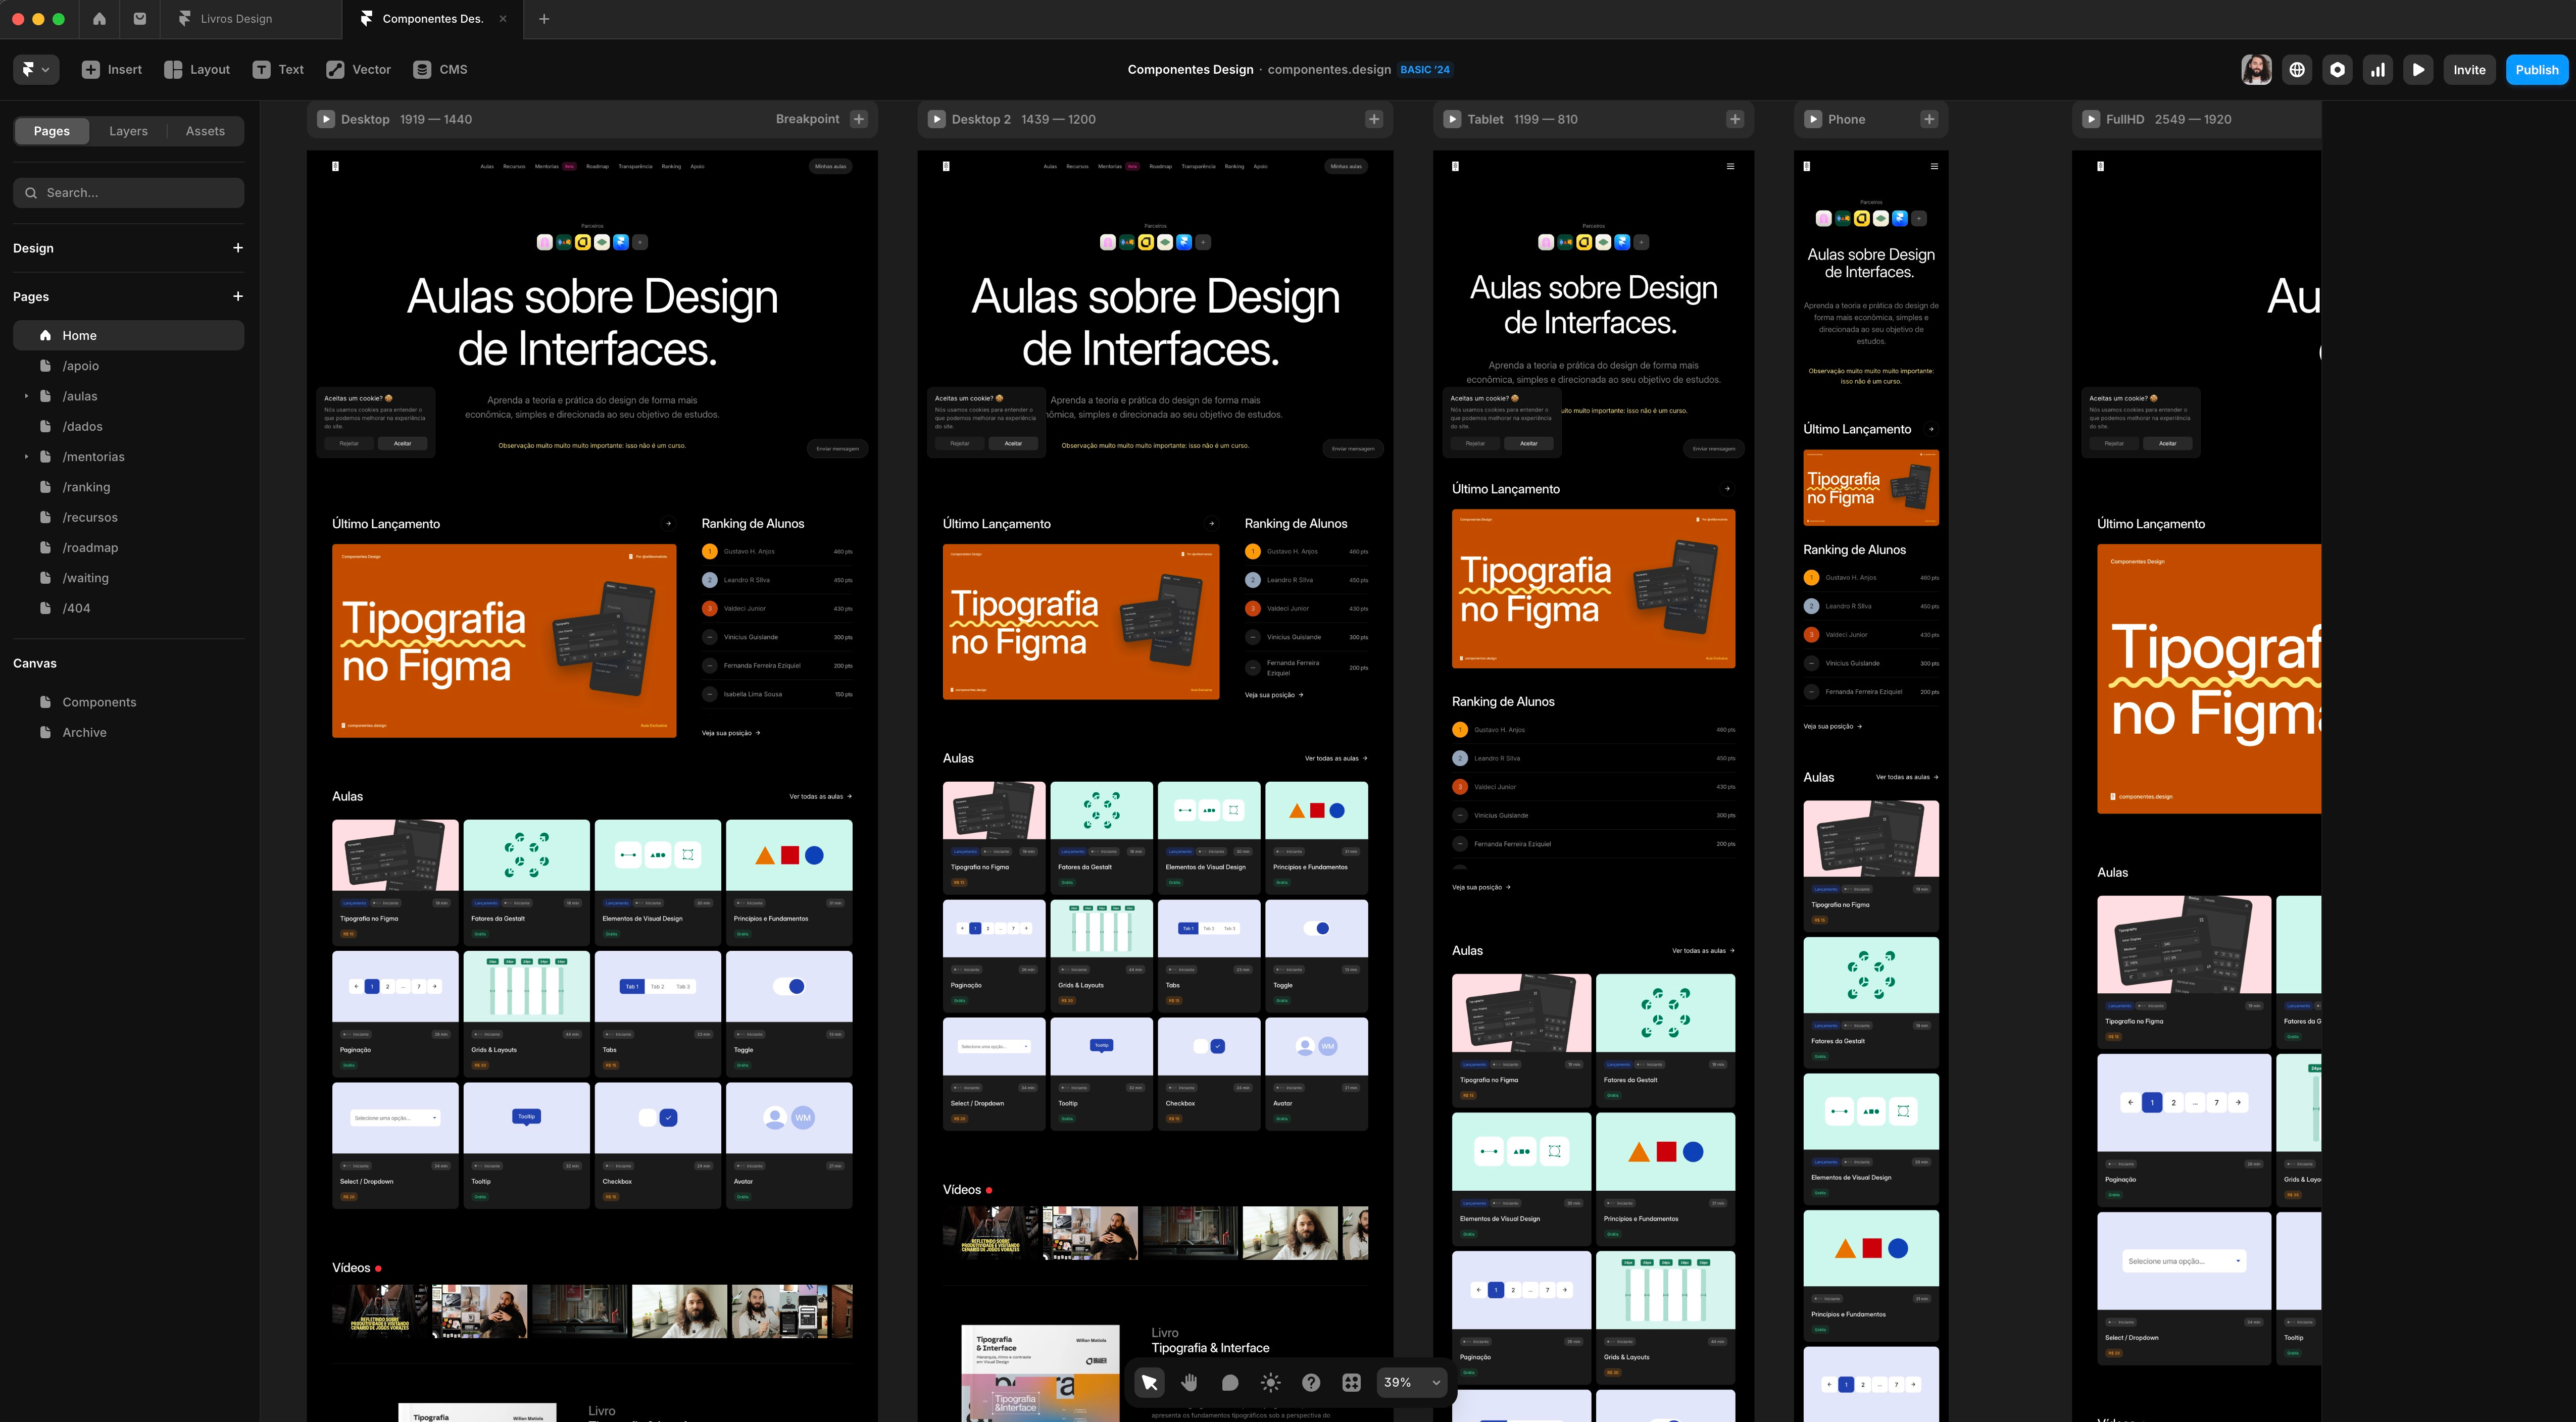
Task: Click the preview play button top right
Action: [2418, 70]
